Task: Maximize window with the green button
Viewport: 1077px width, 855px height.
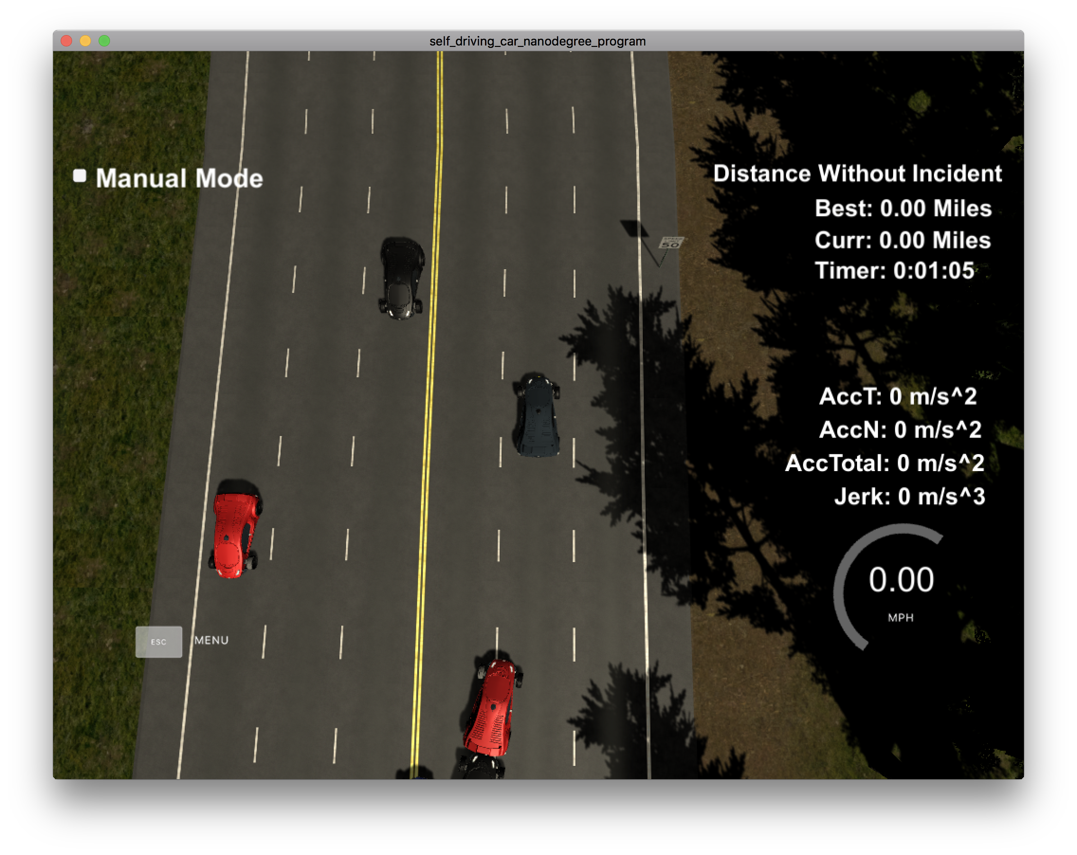Action: click(104, 41)
